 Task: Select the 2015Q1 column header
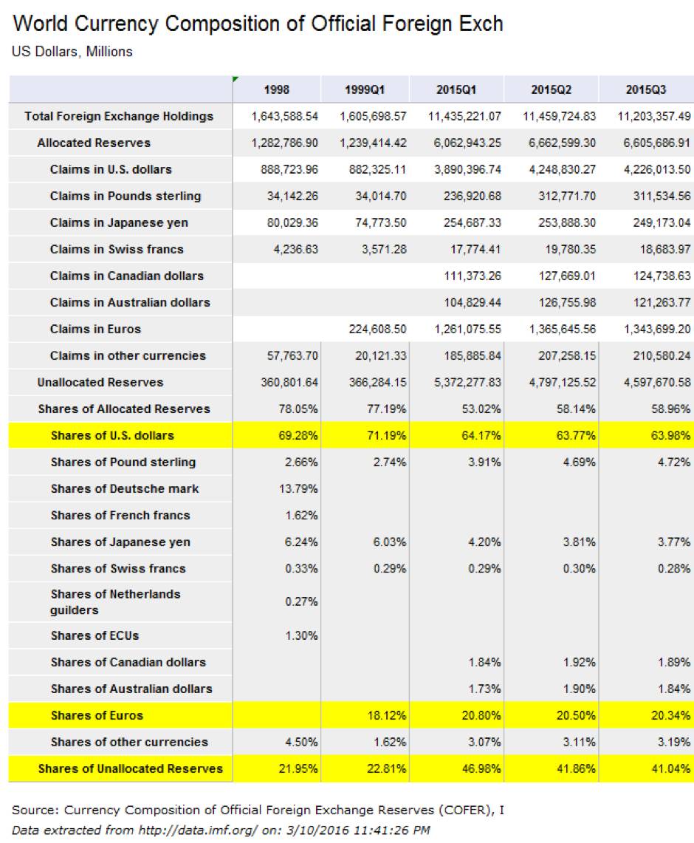click(x=456, y=90)
